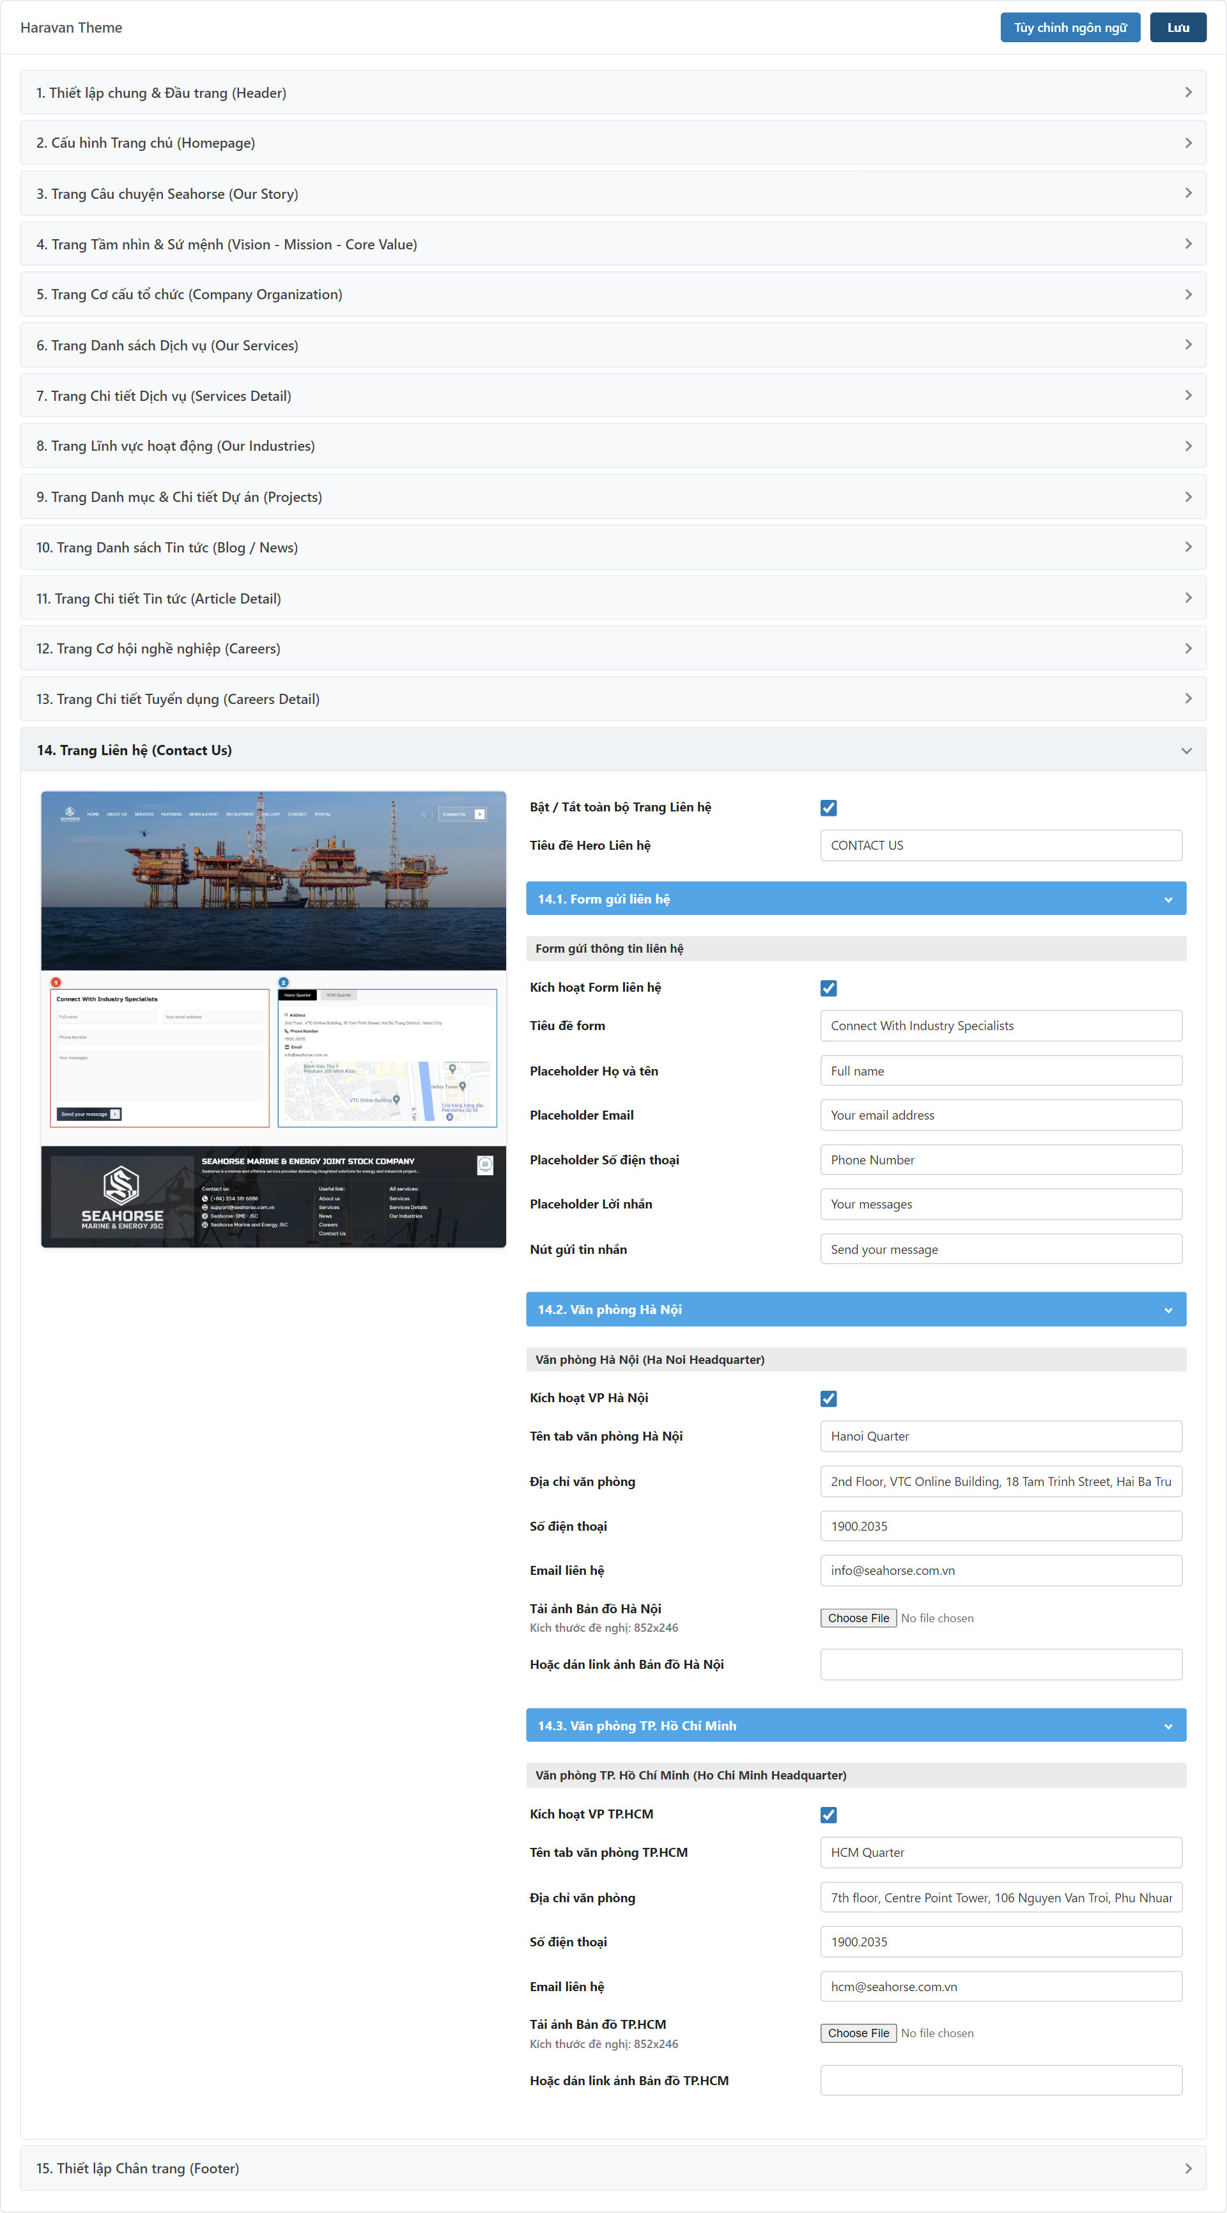Click the Hoặc dán link ảnh Bản đồ TP.HCM field
Screen dimensions: 1227x2213
coord(1001,2081)
